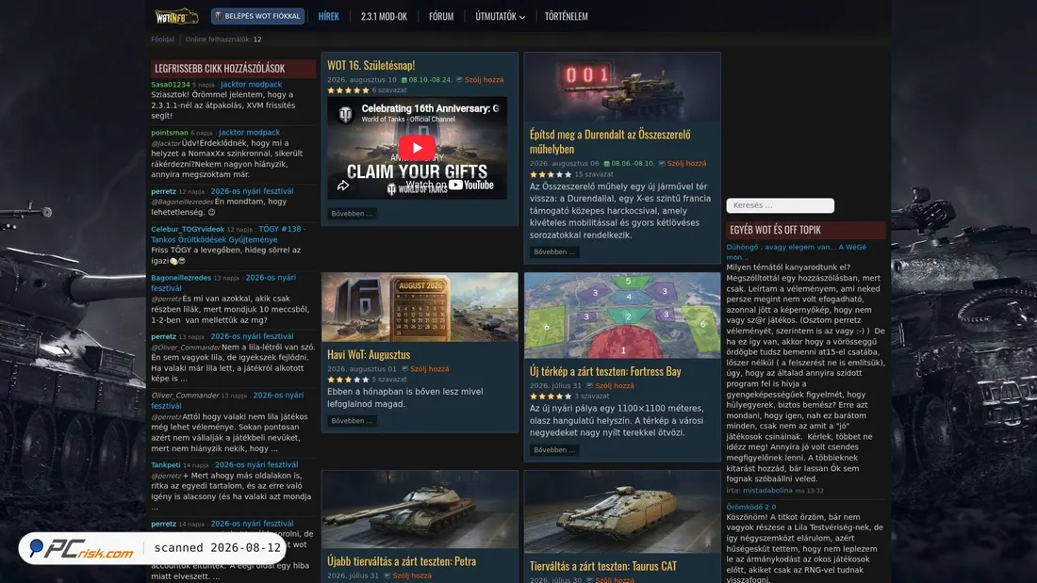Open the Dühöngő, avagy elegem van topic

pyautogui.click(x=797, y=251)
